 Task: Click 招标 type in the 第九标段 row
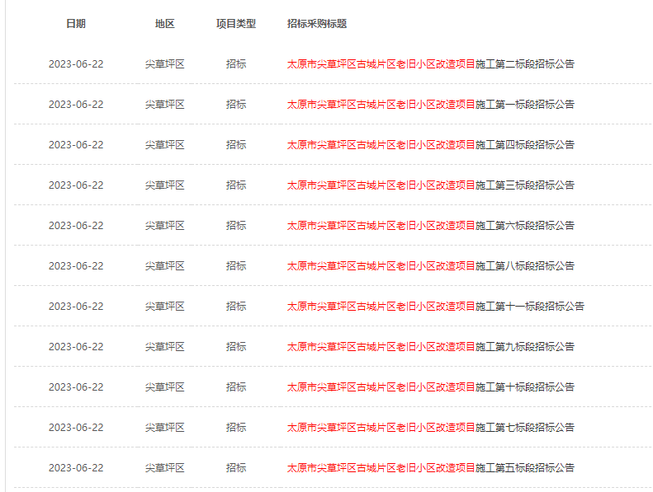click(x=236, y=346)
